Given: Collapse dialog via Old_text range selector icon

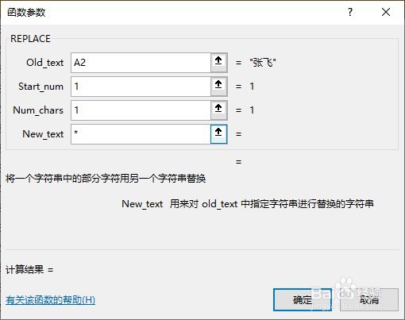Looking at the screenshot, I should 218,63.
